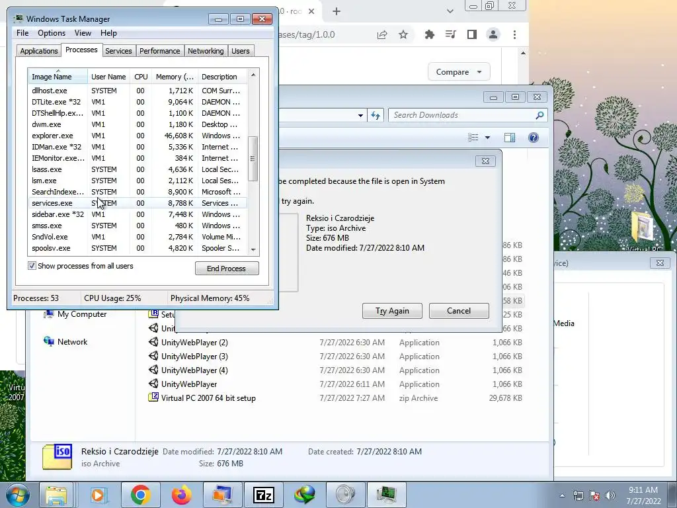
Task: Switch to Applications tab
Action: coord(39,51)
